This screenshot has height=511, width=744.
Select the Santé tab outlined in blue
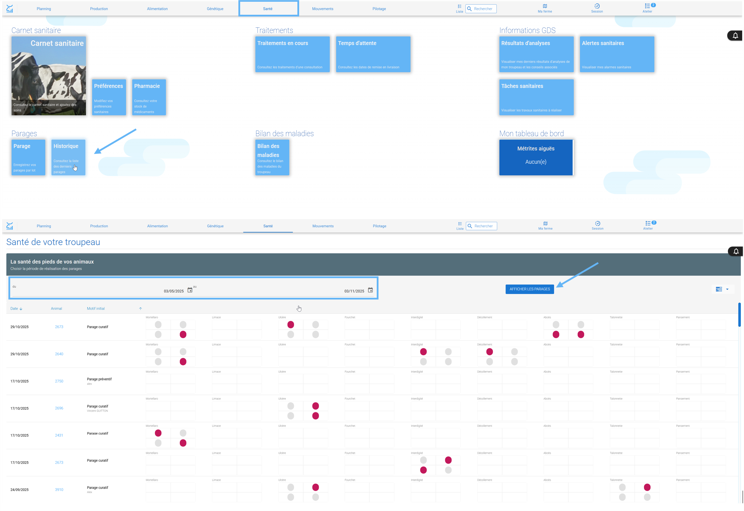click(x=268, y=8)
